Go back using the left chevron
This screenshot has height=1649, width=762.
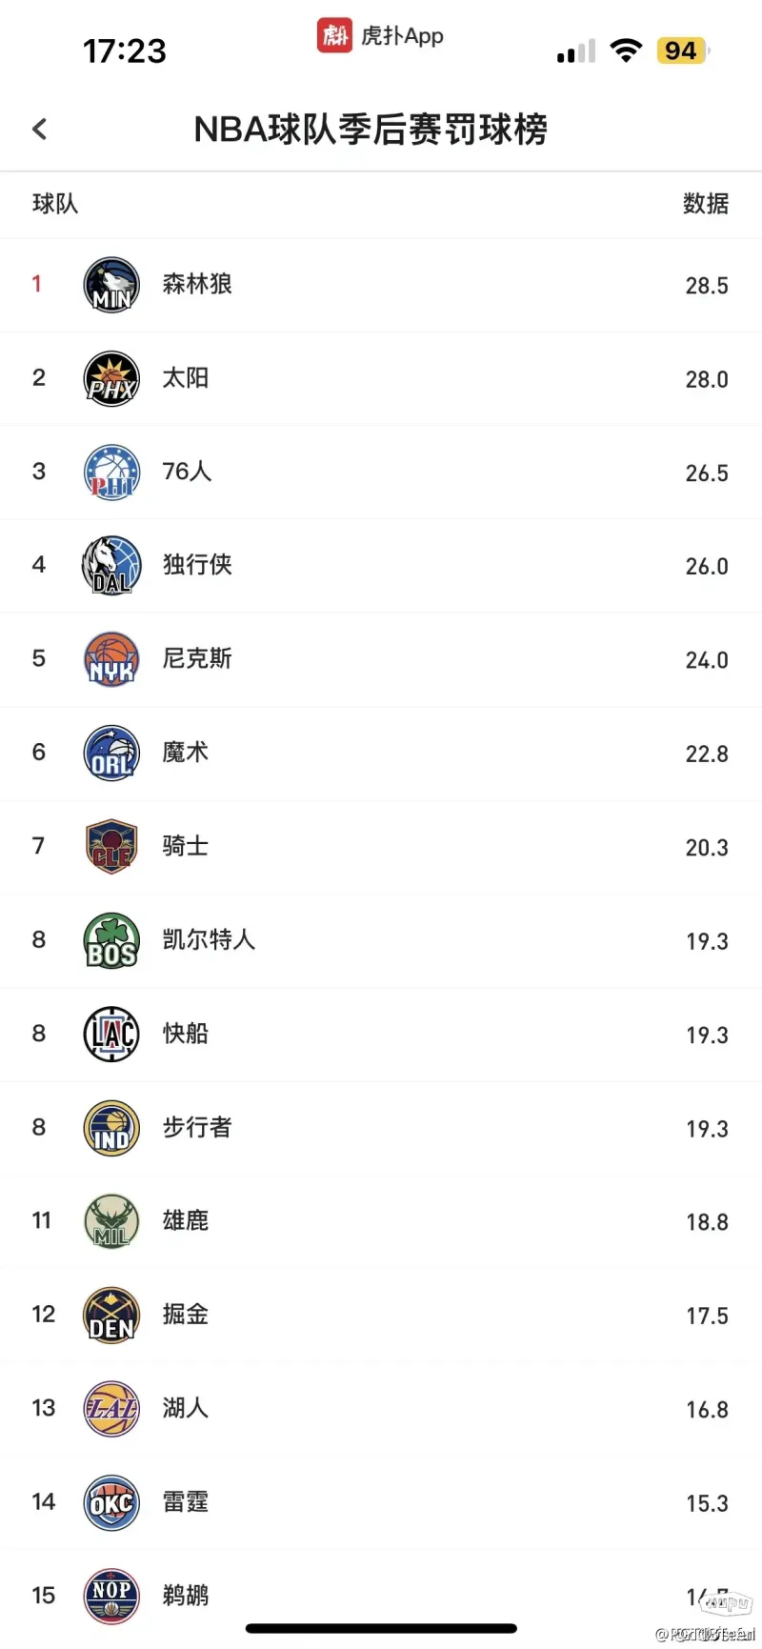[x=39, y=129]
